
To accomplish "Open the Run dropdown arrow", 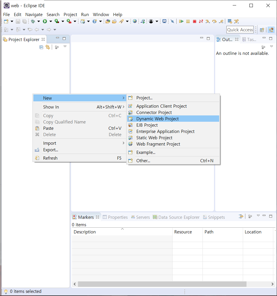I will (51, 21).
